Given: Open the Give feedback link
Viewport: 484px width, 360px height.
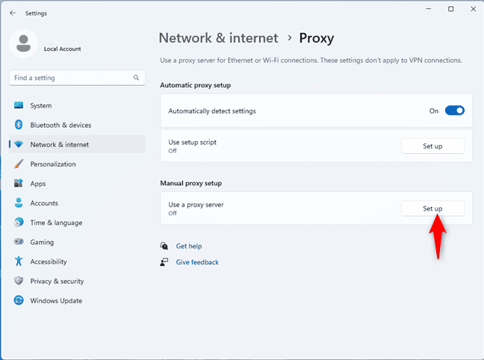Looking at the screenshot, I should (x=197, y=262).
